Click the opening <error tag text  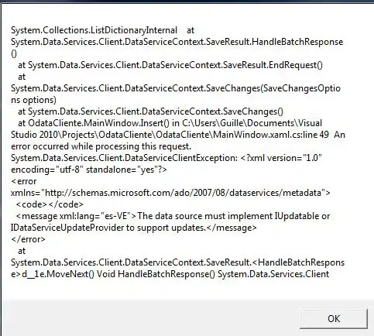pos(24,181)
